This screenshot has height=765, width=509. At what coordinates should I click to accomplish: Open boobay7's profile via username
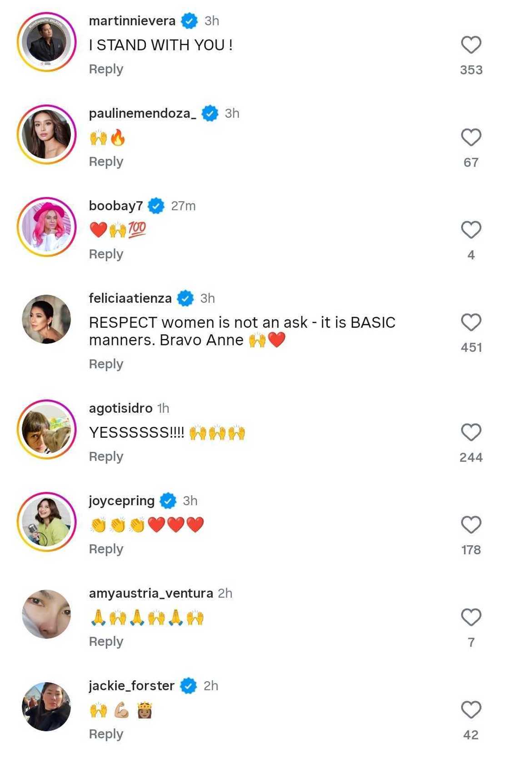coord(113,205)
